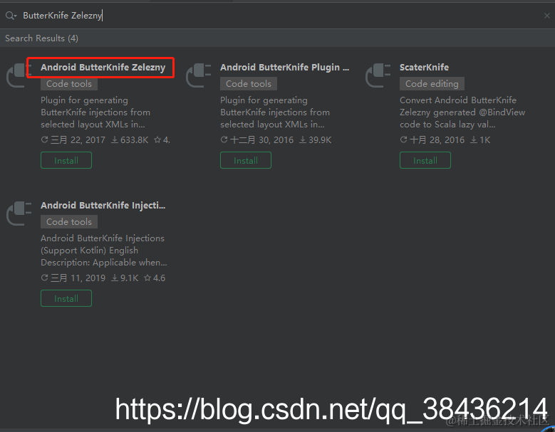
Task: Click update date 十月 28, 2016
Action: click(432, 140)
